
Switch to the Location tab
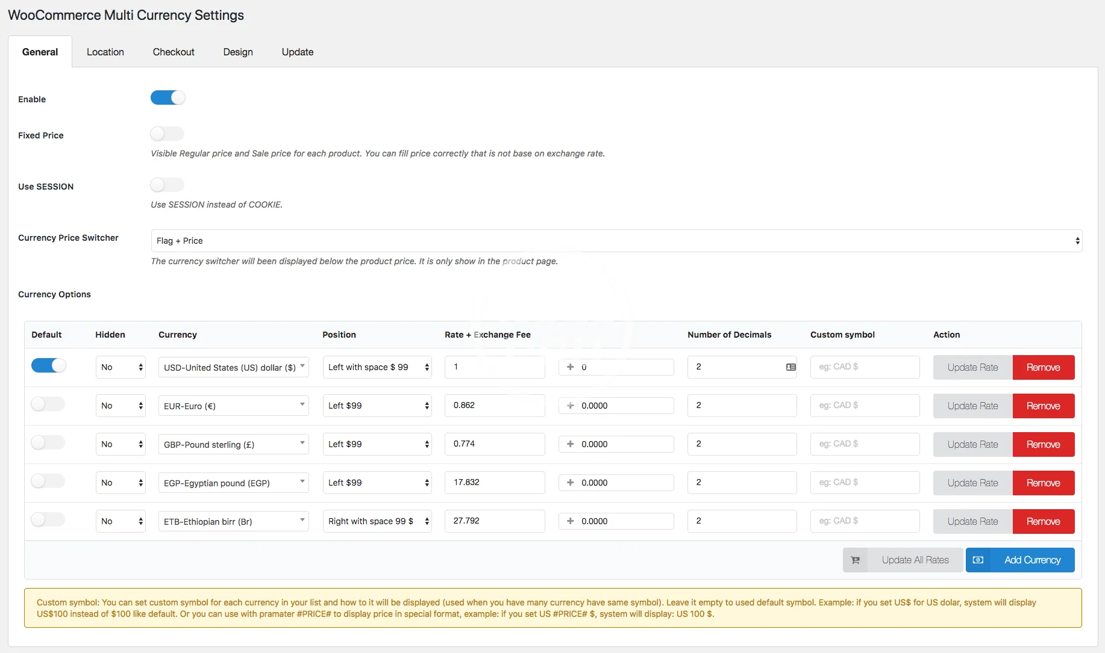105,52
